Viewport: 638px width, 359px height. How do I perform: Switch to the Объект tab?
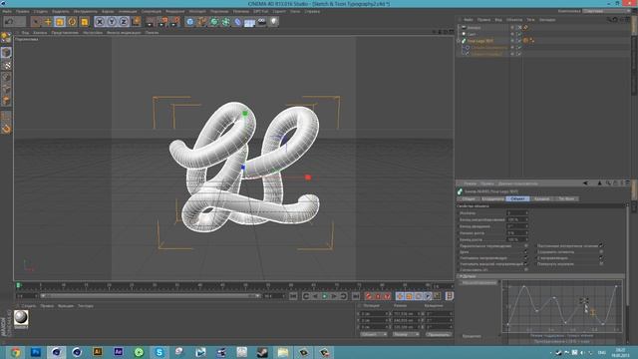517,198
